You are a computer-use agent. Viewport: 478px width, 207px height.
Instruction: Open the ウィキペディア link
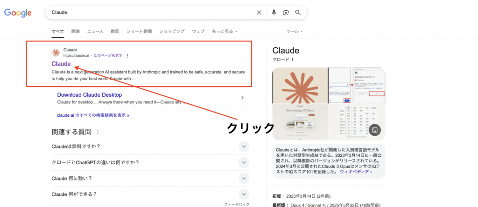coord(356,172)
